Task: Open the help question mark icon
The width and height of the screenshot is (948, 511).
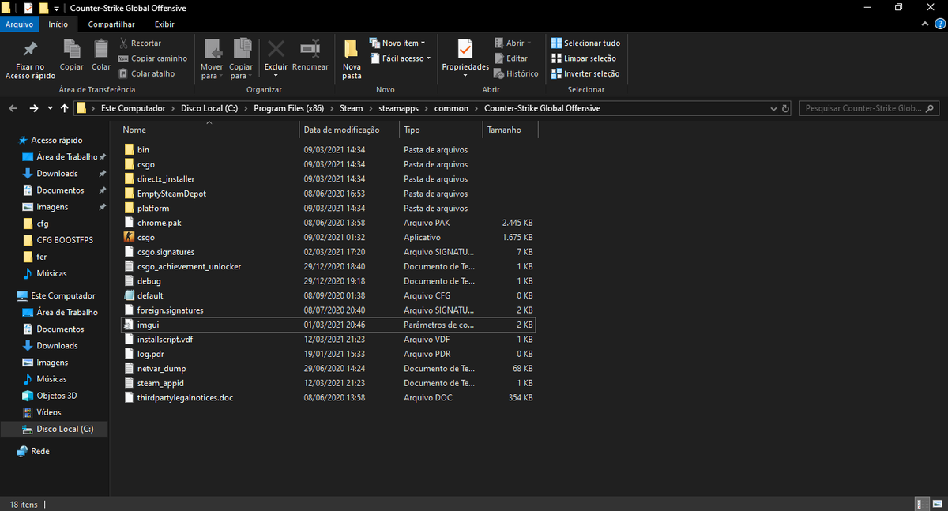Action: point(939,24)
